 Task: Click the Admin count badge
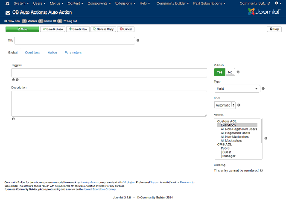coord(41,21)
